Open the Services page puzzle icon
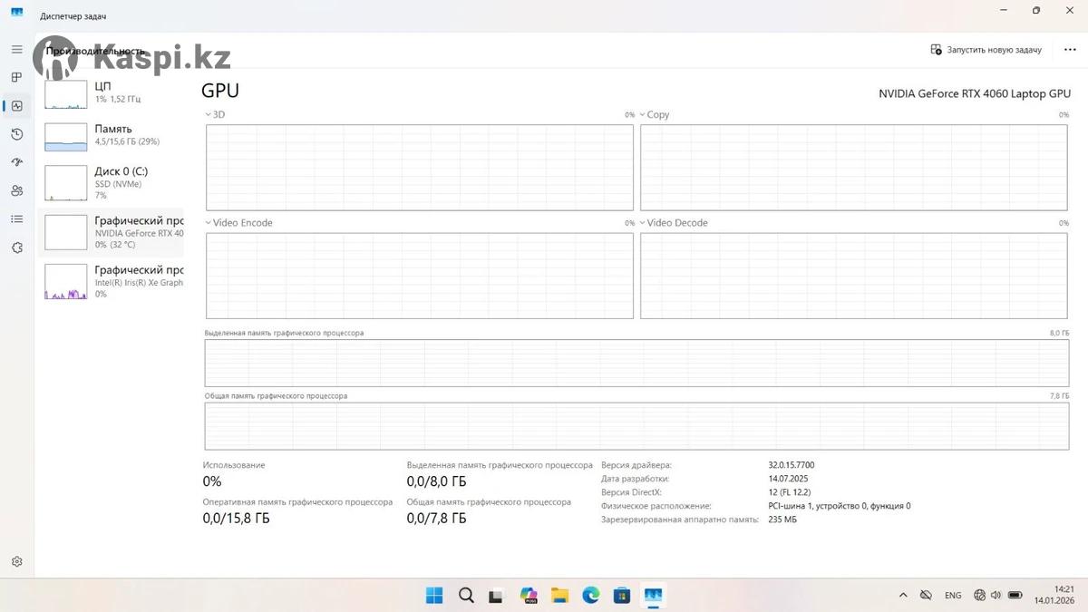 [x=16, y=248]
